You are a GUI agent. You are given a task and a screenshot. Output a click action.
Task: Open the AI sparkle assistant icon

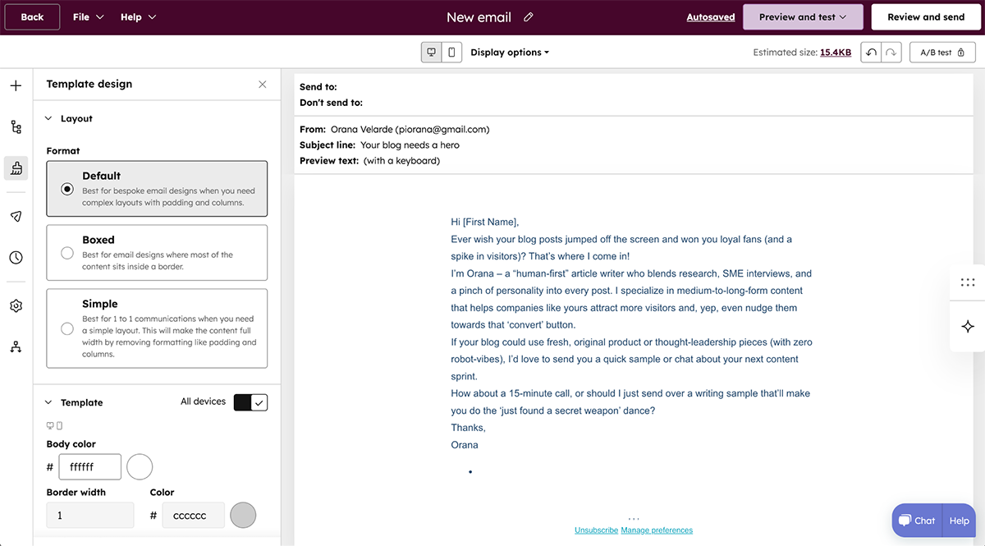pos(967,326)
